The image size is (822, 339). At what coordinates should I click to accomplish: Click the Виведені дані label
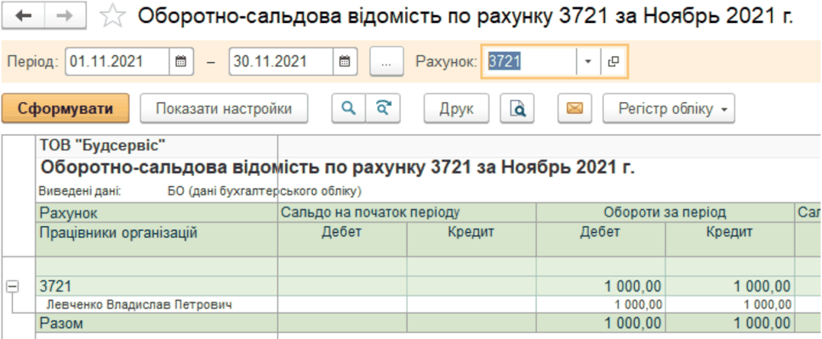pyautogui.click(x=80, y=191)
